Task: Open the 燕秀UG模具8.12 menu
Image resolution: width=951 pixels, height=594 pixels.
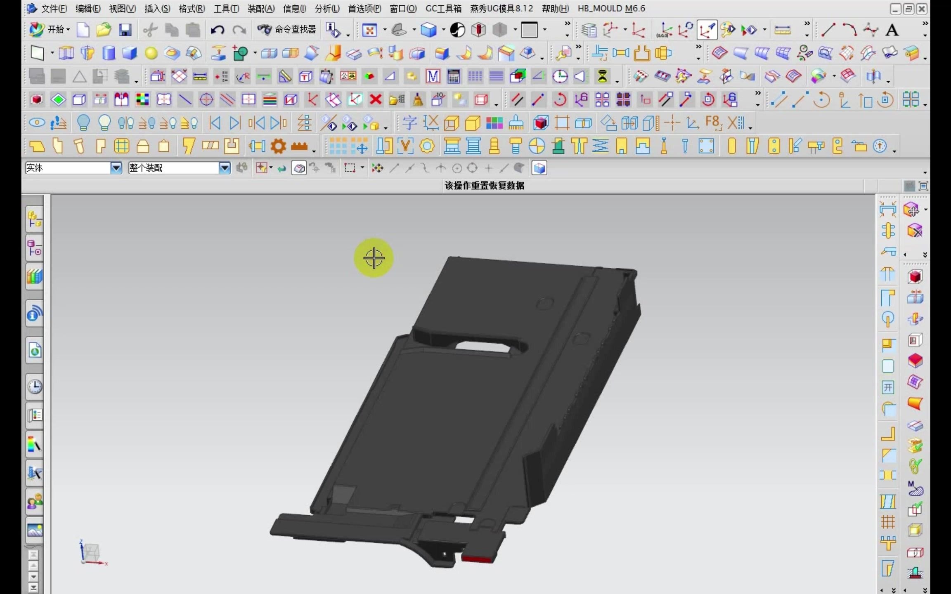Action: [x=502, y=9]
